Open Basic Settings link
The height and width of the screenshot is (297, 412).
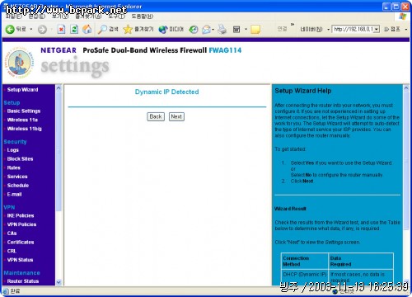coord(24,111)
